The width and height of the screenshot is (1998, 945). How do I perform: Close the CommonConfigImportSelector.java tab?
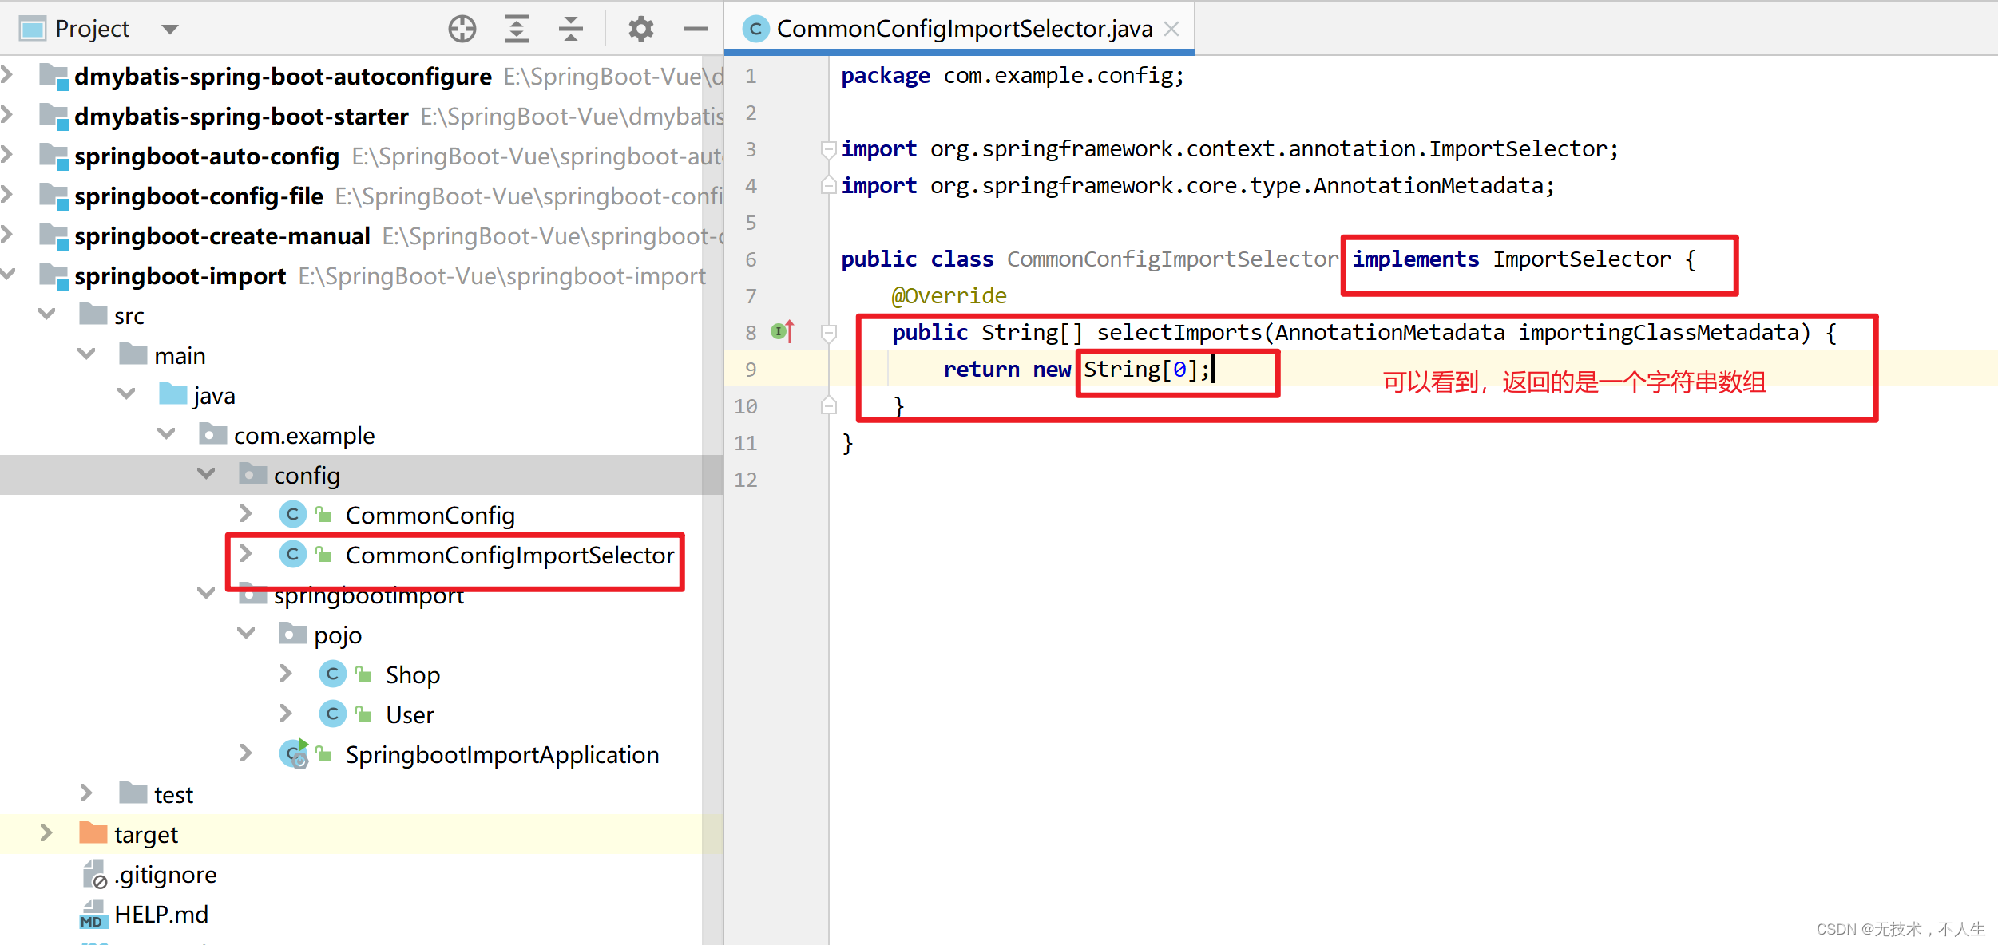point(1171,30)
